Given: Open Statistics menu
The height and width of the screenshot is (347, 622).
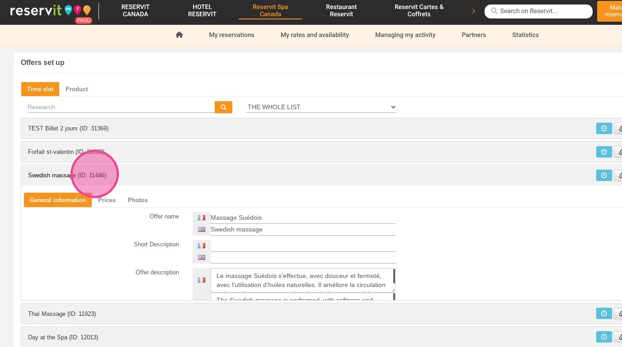Looking at the screenshot, I should tap(525, 35).
